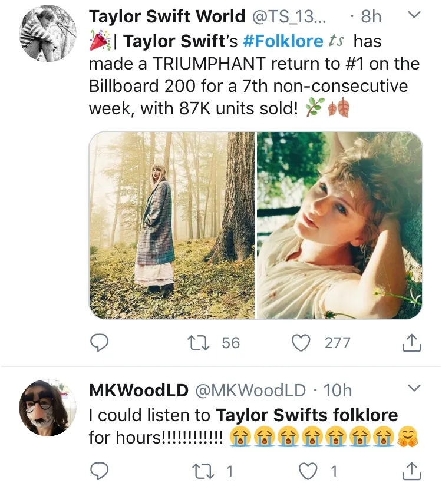View the close-up portrait photo on the right
Screen dimensions: 442x493
339,225
